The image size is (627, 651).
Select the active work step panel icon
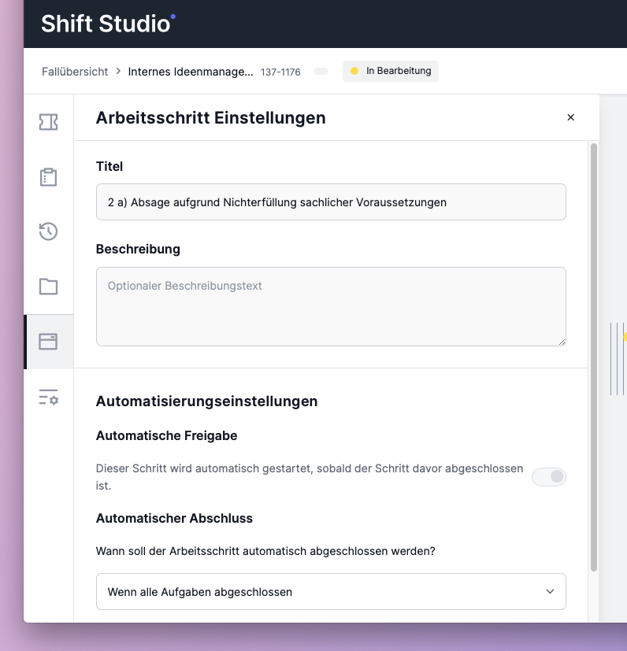click(x=49, y=342)
